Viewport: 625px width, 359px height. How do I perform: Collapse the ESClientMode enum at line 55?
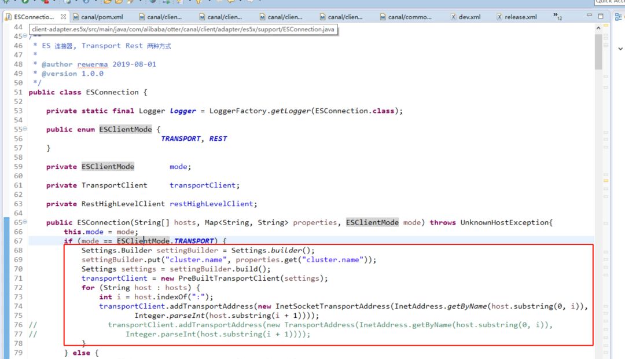(x=25, y=129)
